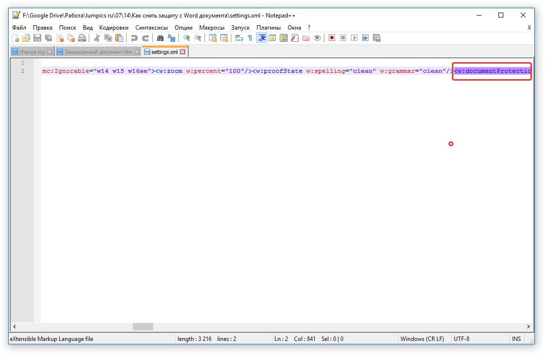545x355 pixels.
Task: Click the New file toolbar icon
Action: (x=16, y=38)
